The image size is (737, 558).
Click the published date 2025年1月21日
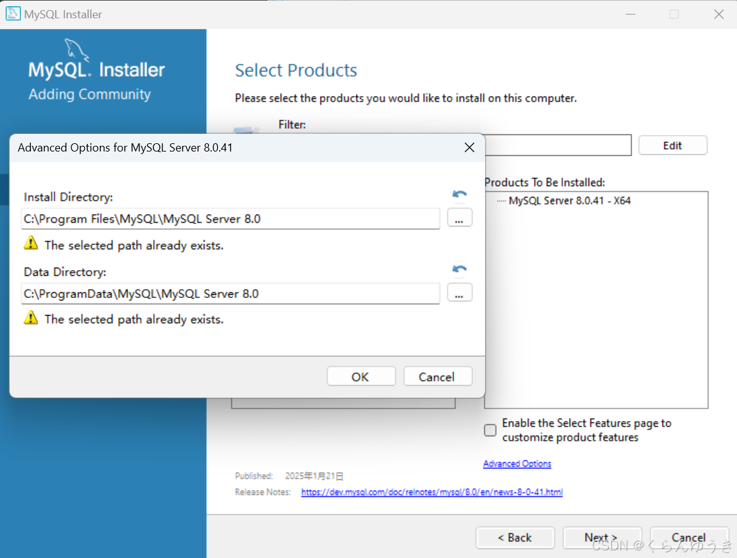coord(314,476)
